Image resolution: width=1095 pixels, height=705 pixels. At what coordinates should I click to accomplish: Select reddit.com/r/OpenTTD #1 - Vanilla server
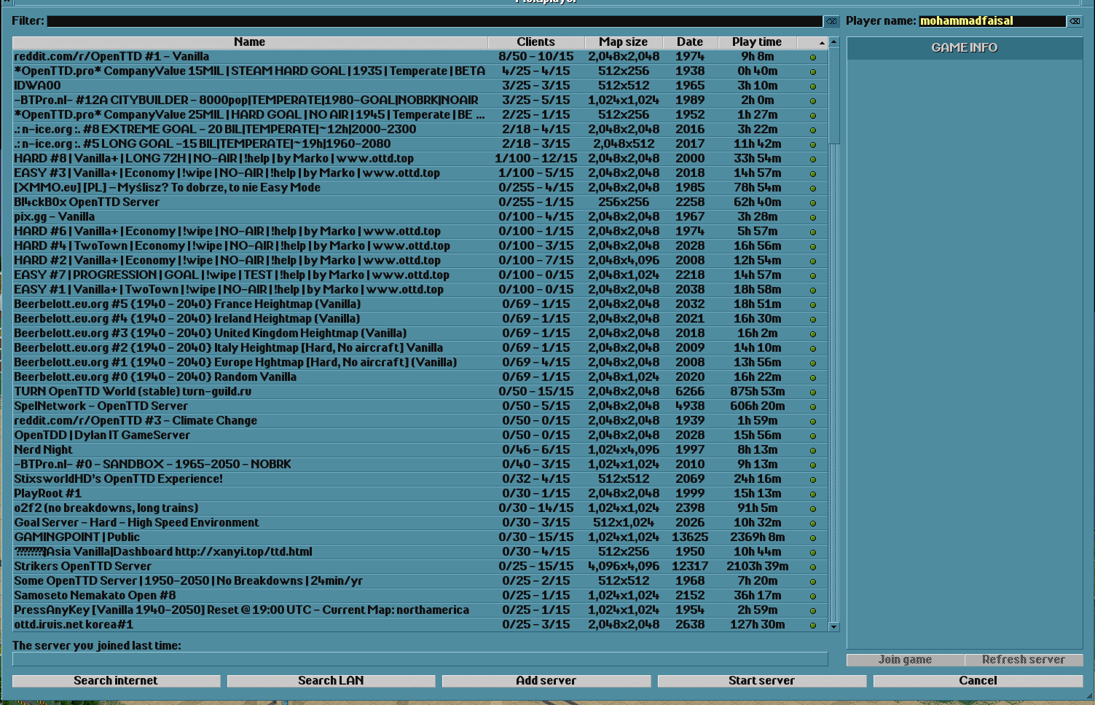pyautogui.click(x=111, y=57)
